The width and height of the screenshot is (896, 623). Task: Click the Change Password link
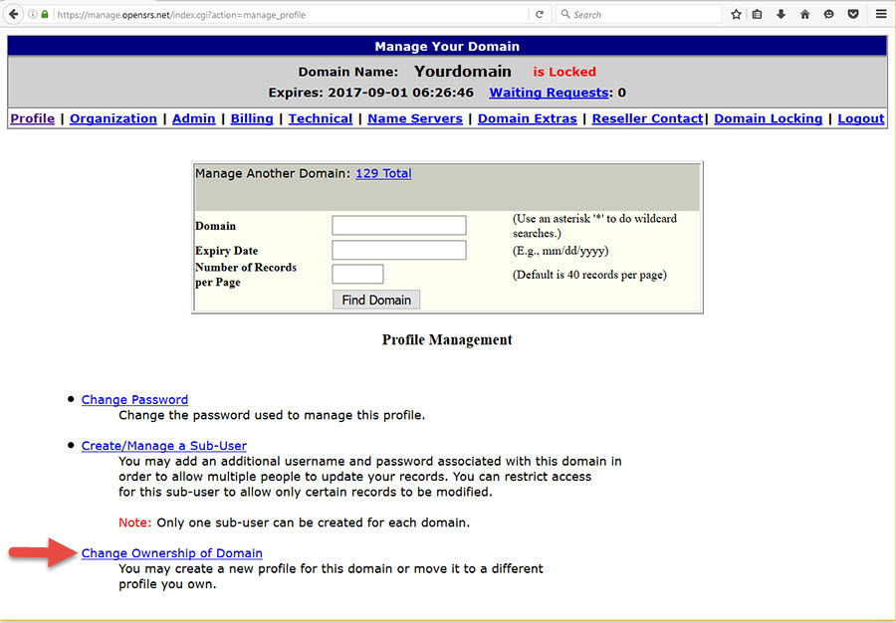[x=134, y=400]
